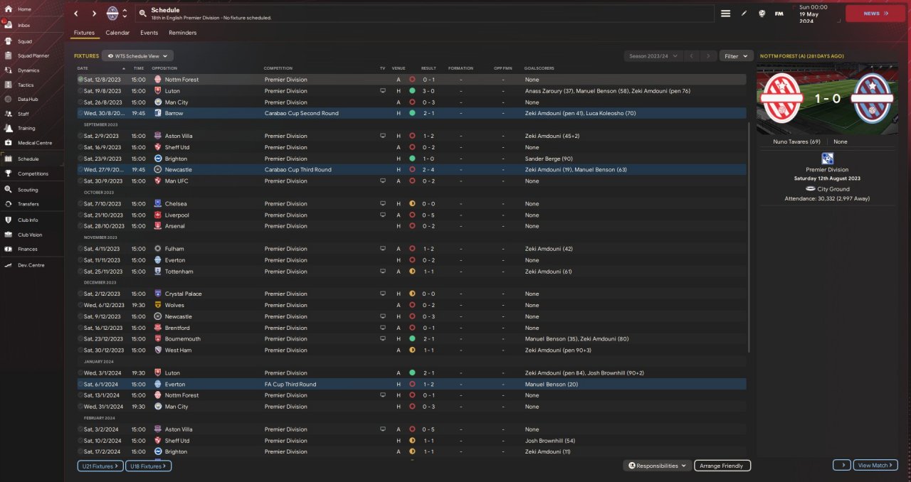Click the search magnifier icon
Image resolution: width=911 pixels, height=482 pixels.
tap(143, 14)
